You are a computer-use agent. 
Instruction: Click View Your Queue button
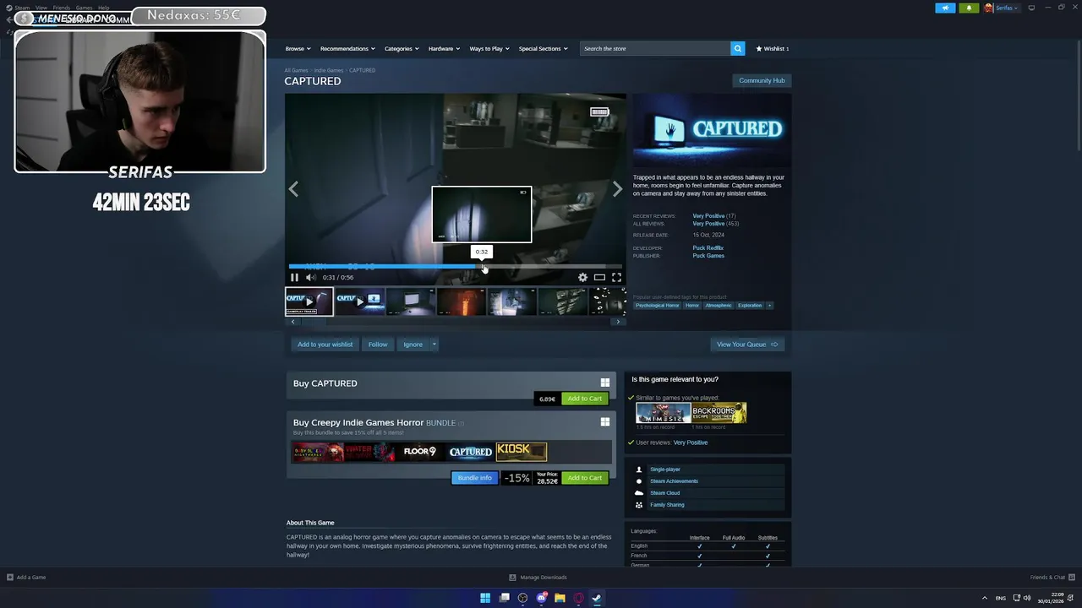[747, 344]
